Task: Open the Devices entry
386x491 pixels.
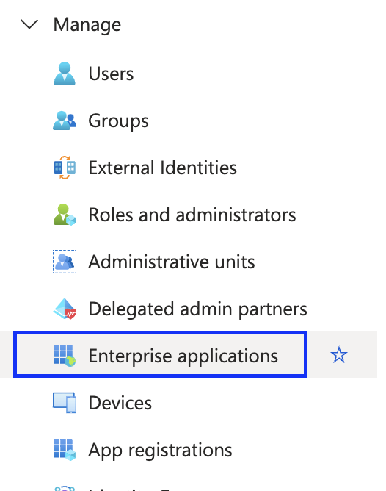Action: (120, 403)
